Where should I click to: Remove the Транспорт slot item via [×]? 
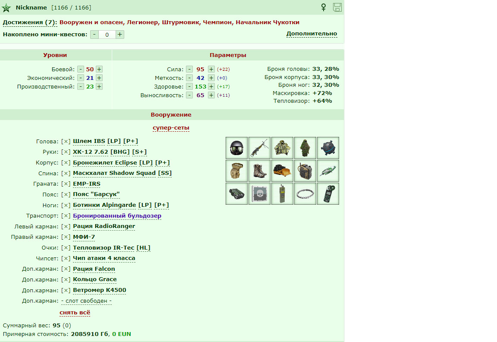[66, 216]
